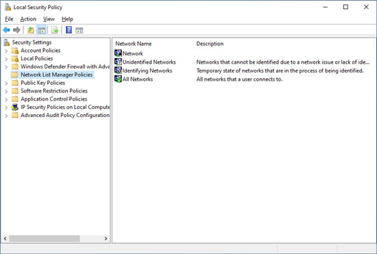Click the Local Policies folder icon
Image resolution: width=377 pixels, height=254 pixels.
click(x=15, y=59)
